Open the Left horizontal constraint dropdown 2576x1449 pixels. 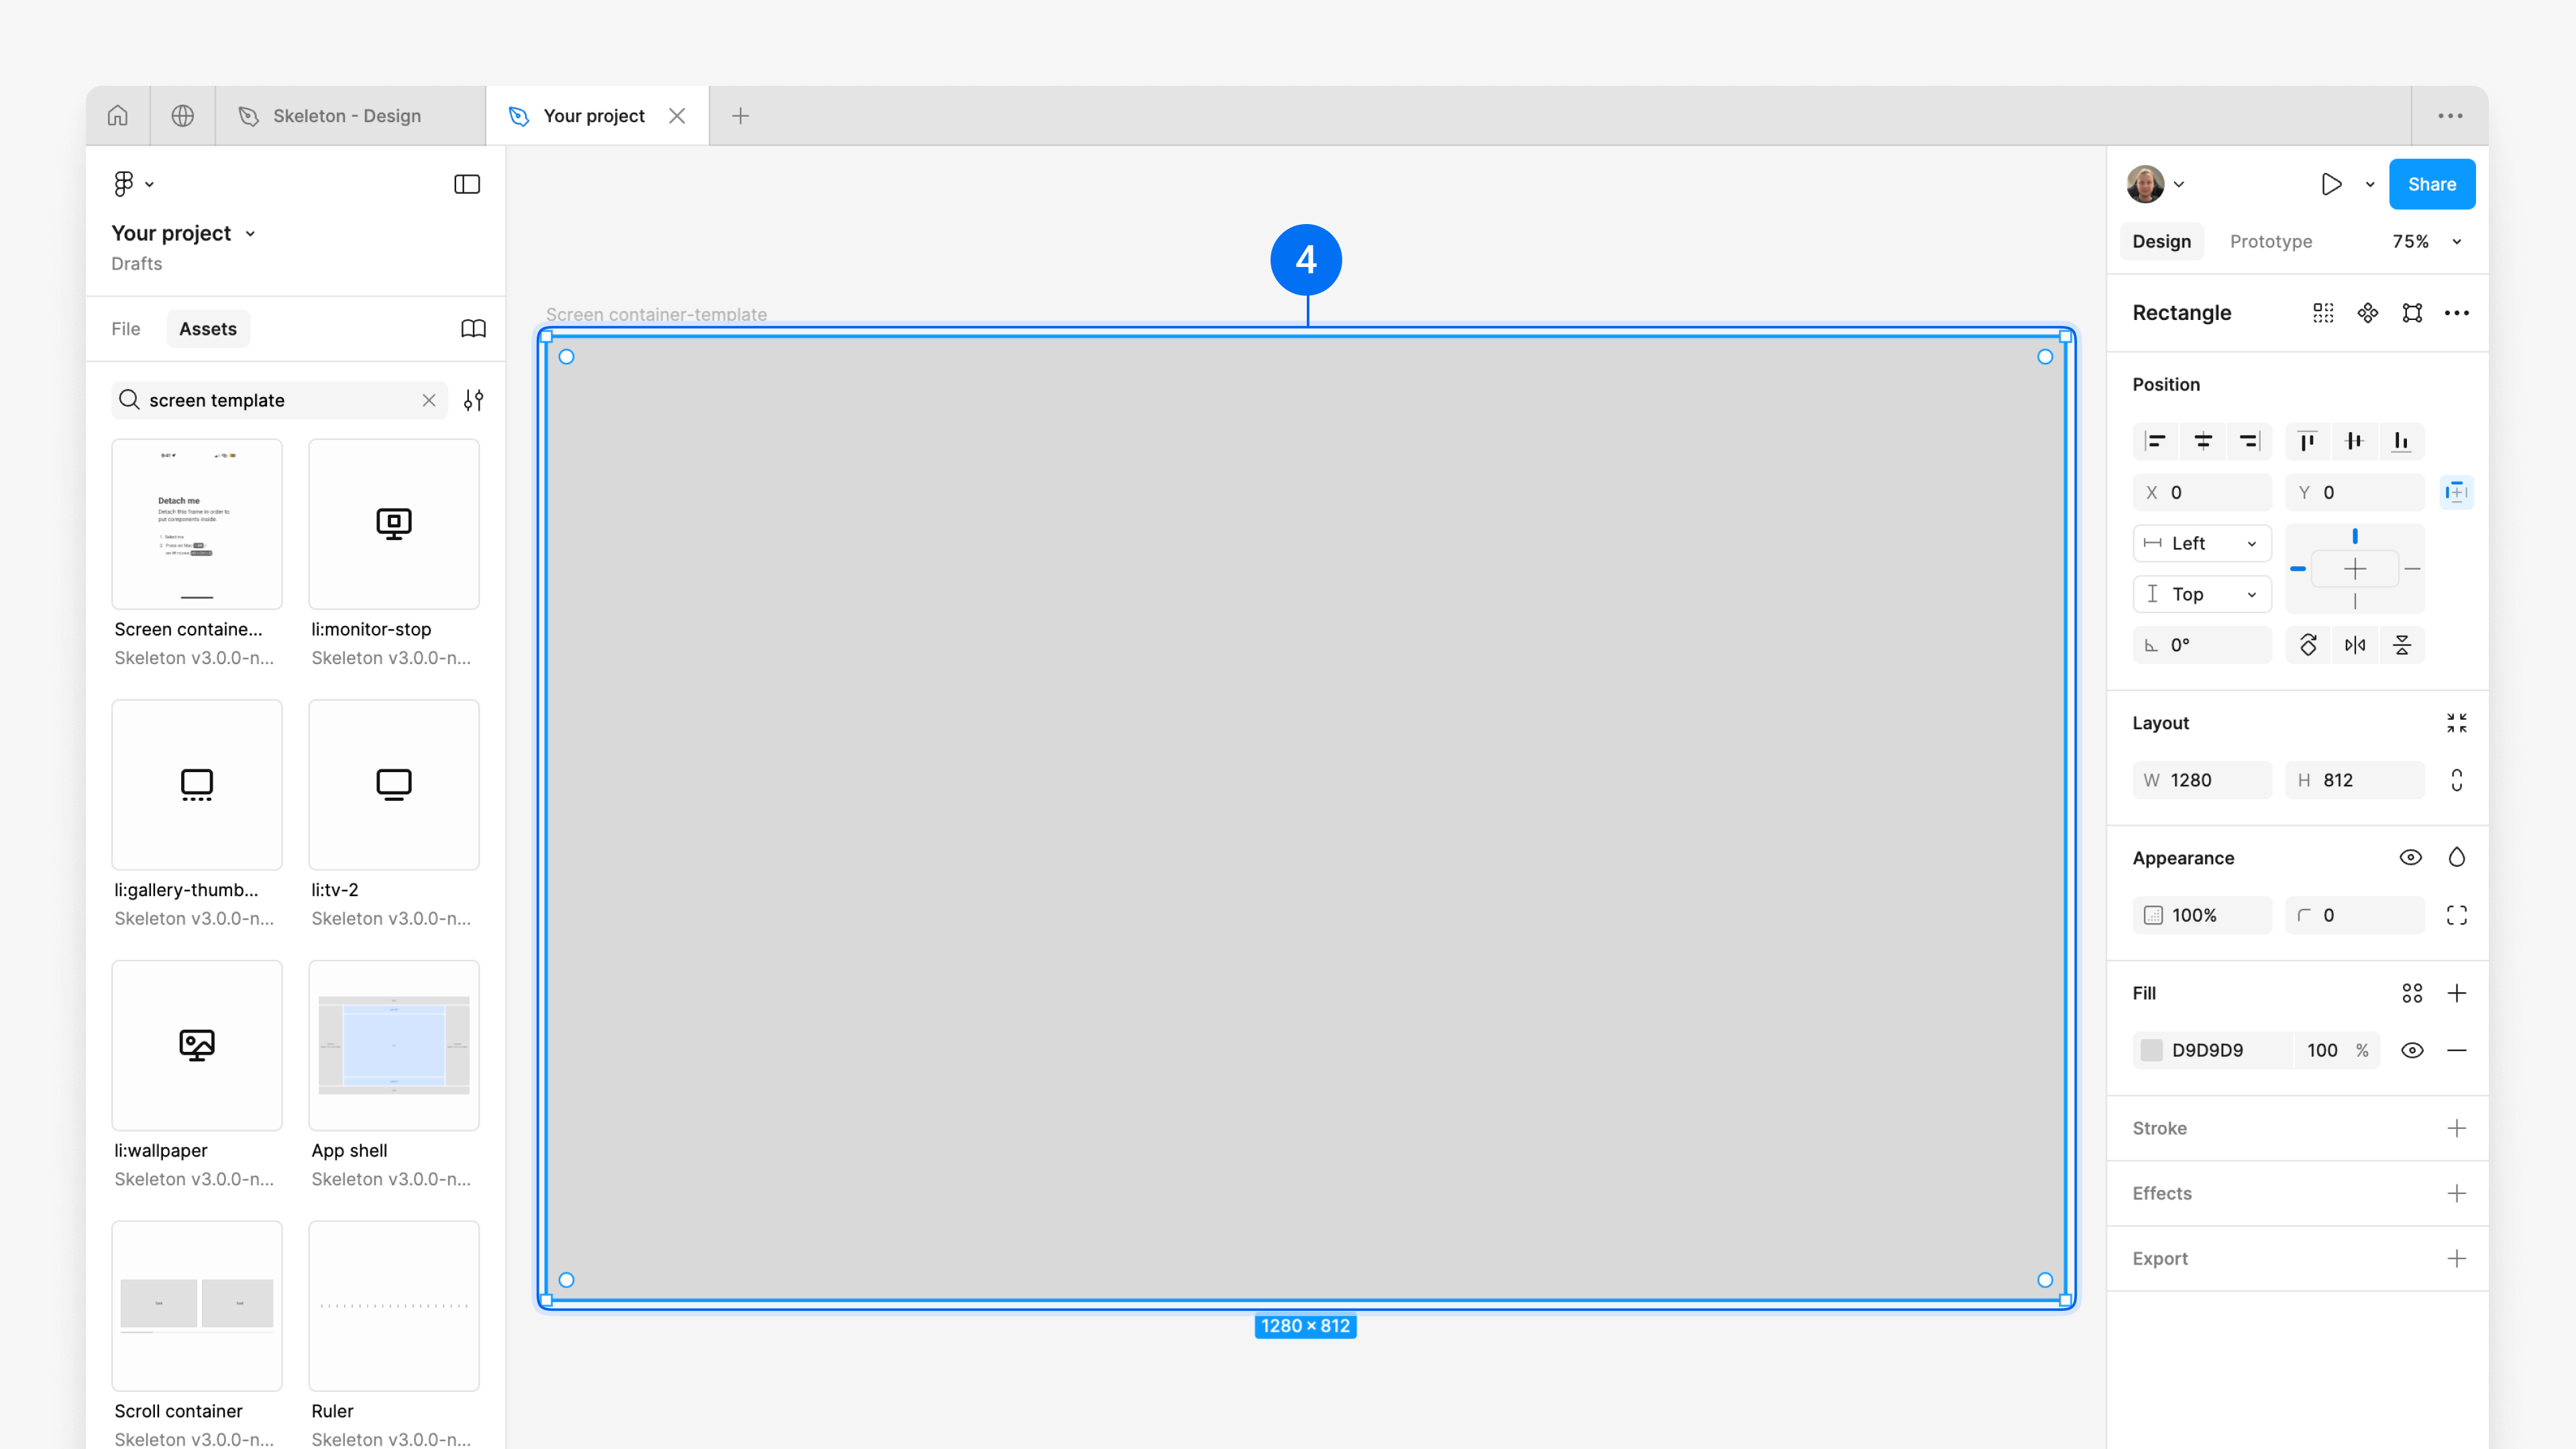point(2201,543)
